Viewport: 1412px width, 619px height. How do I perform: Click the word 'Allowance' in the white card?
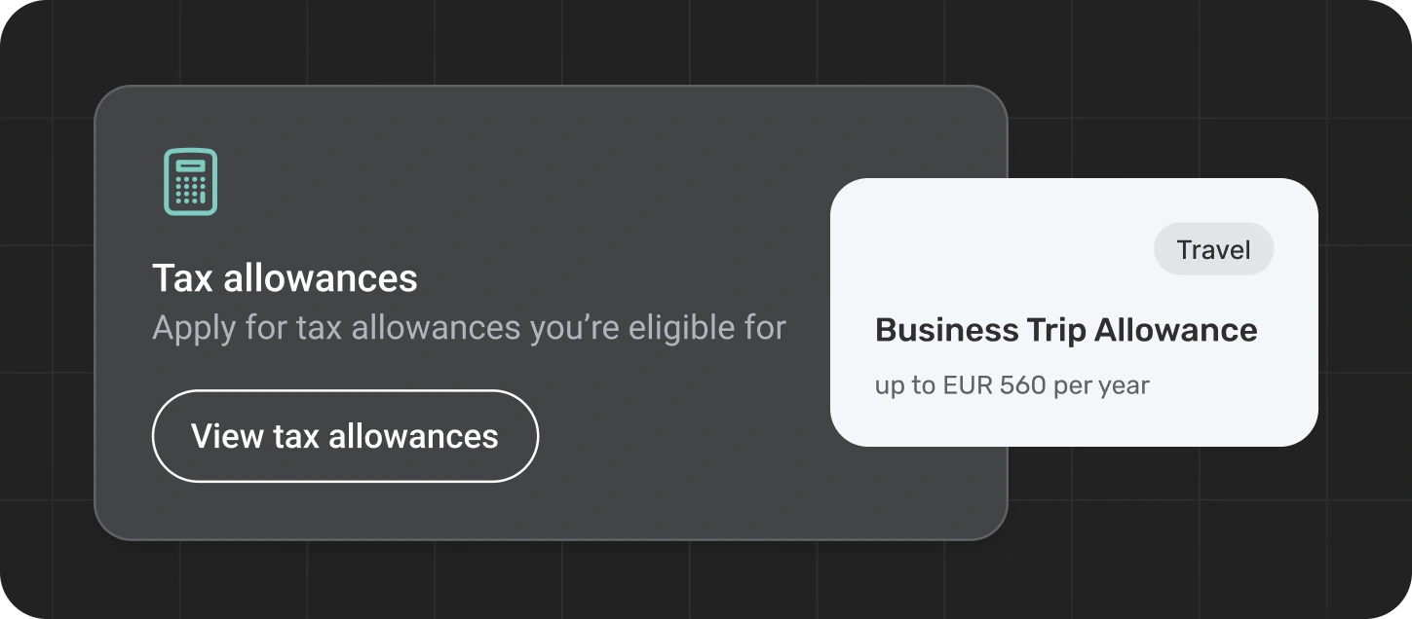[1175, 330]
